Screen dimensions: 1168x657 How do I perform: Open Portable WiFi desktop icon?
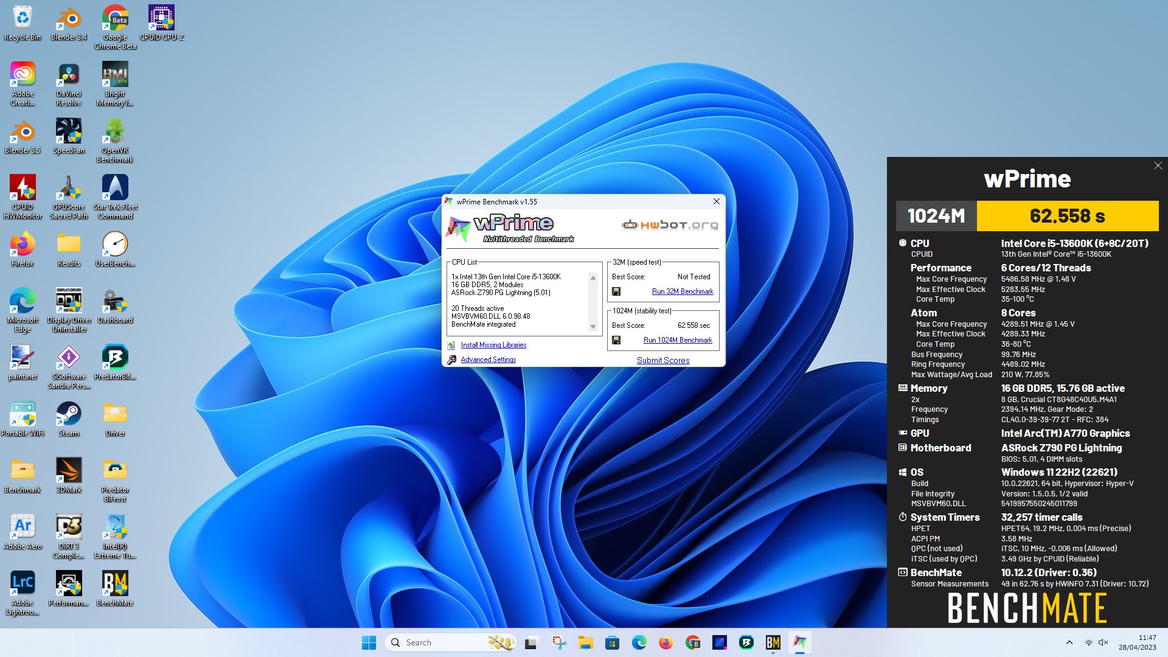23,419
